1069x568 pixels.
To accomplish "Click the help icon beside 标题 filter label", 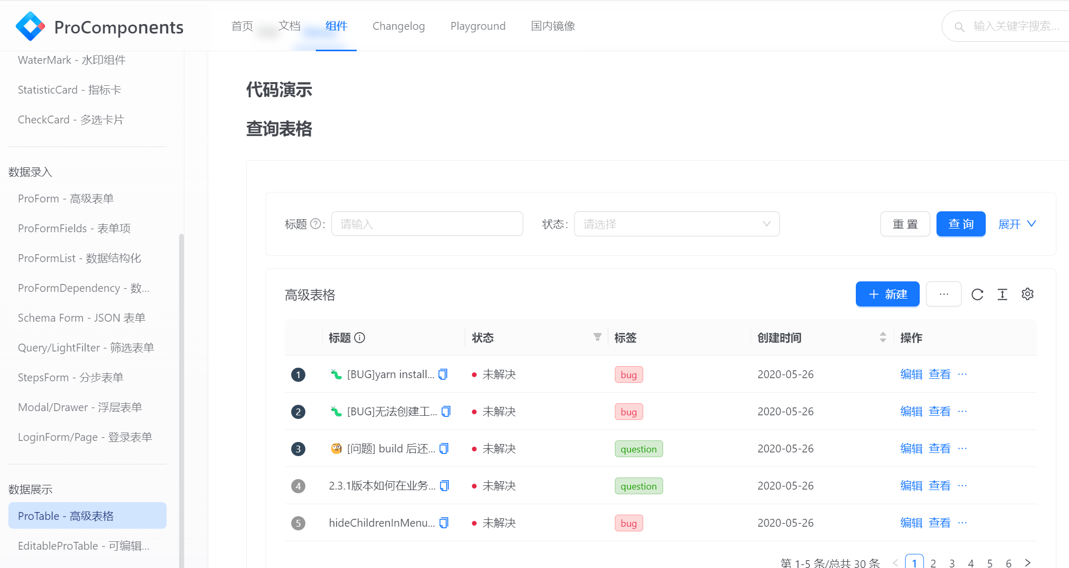I will coord(315,224).
